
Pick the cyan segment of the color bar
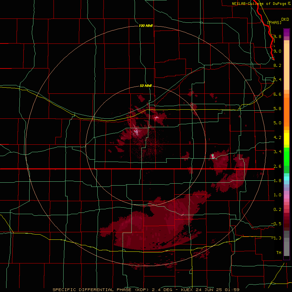(286, 178)
